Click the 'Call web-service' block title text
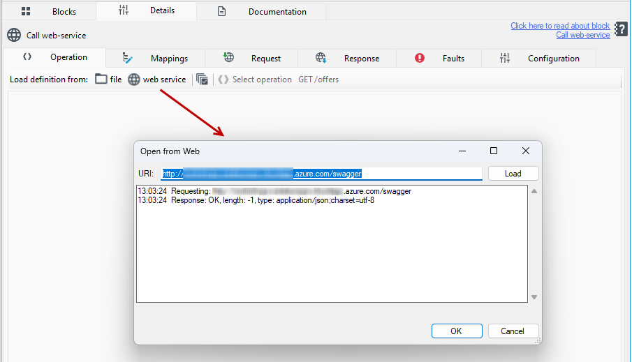Screen dimensions: 632x362 57,36
